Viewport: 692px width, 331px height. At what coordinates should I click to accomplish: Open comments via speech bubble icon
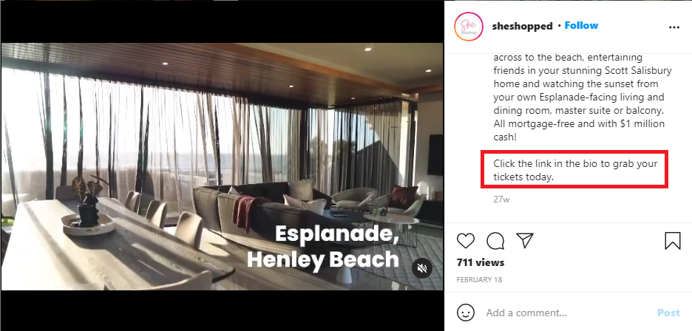point(495,241)
